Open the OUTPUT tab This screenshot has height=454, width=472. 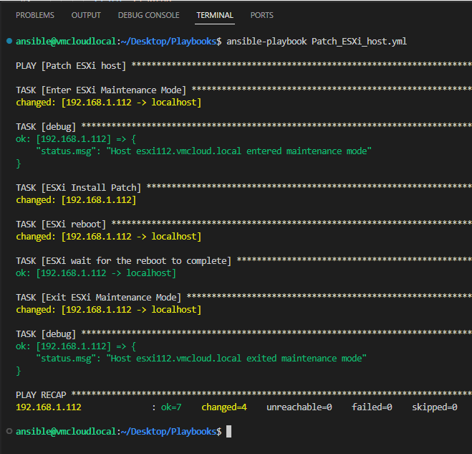[x=86, y=15]
